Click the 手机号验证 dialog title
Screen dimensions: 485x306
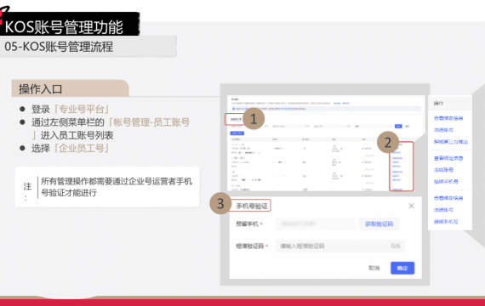252,206
